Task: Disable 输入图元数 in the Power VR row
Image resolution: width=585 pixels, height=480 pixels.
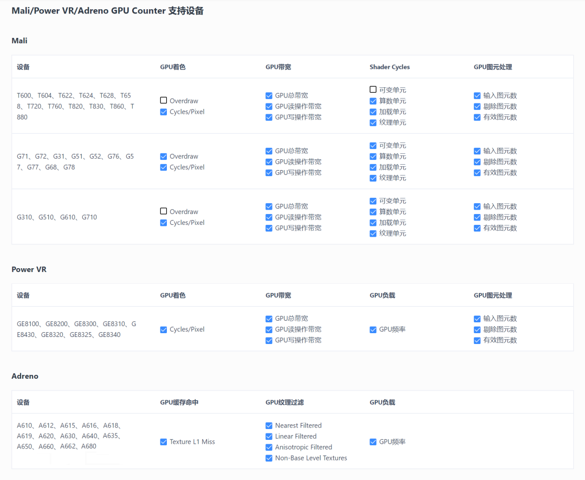Action: click(x=477, y=318)
